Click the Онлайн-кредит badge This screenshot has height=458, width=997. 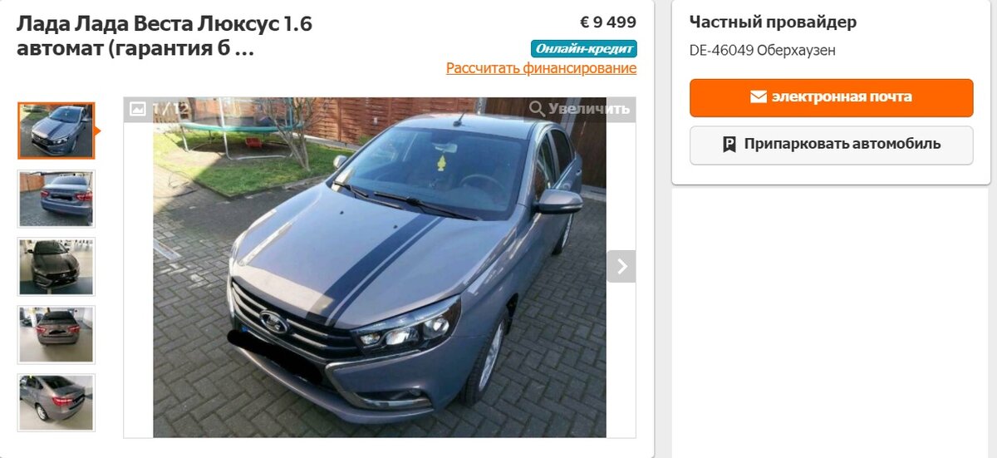tap(584, 48)
